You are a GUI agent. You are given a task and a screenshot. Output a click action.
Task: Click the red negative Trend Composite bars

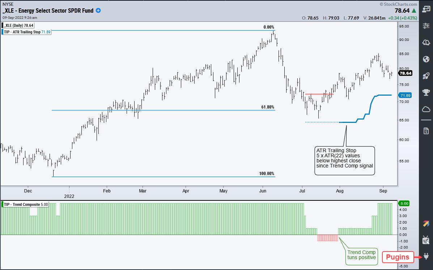(x=327, y=238)
